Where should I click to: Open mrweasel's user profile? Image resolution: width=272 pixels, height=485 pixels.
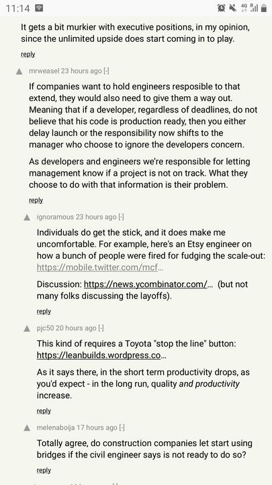tap(44, 71)
